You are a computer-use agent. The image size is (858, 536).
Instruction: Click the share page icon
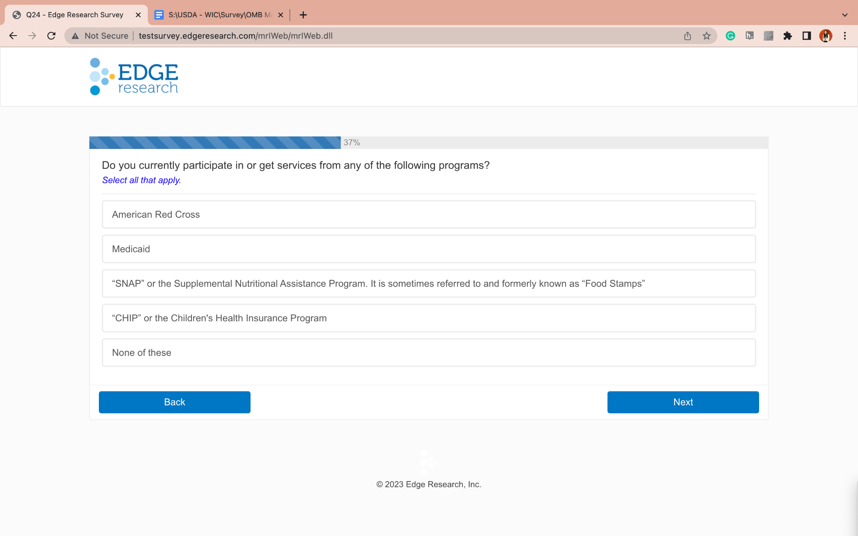pyautogui.click(x=687, y=36)
